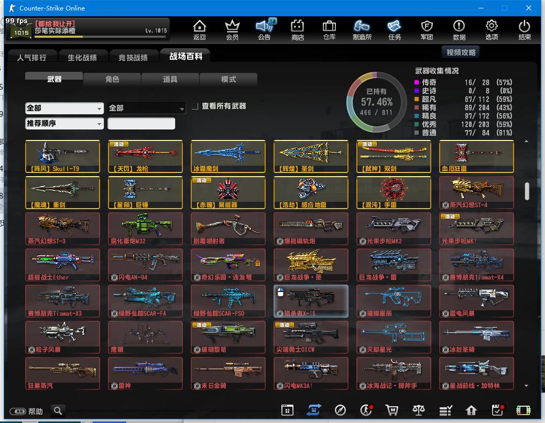
Task: Click the 莎笔实际添橙 player name
Action: (x=55, y=30)
